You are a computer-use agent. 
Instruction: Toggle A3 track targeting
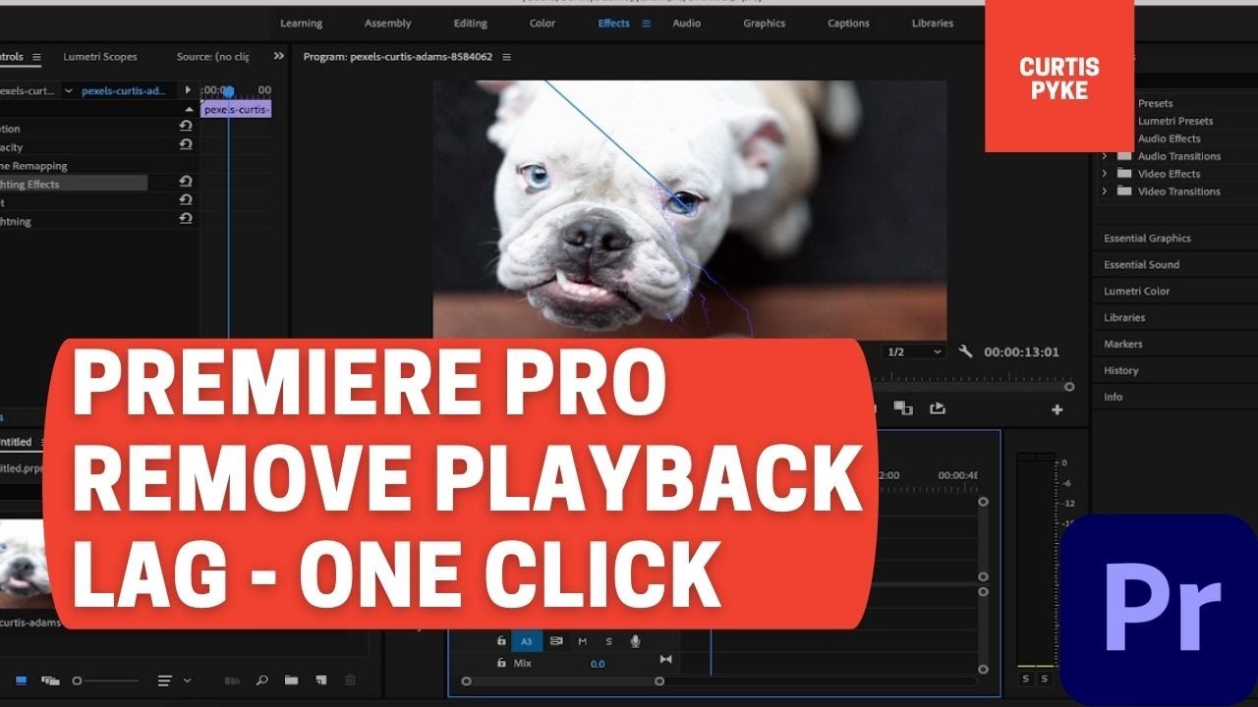point(527,641)
